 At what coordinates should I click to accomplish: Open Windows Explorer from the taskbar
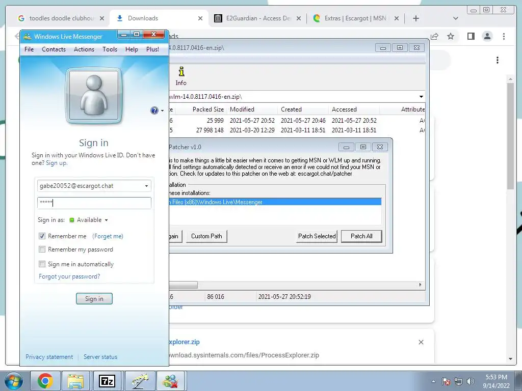pos(75,381)
